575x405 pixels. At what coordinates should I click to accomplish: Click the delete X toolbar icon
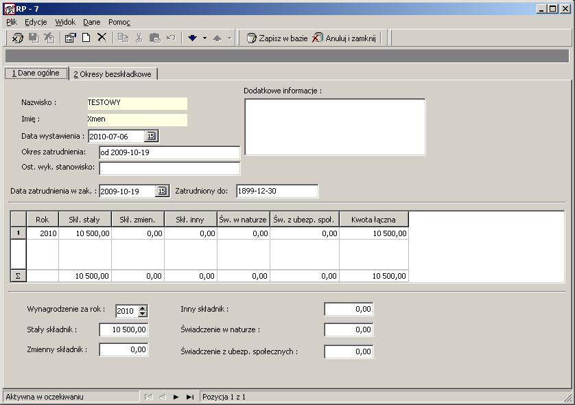tap(102, 38)
